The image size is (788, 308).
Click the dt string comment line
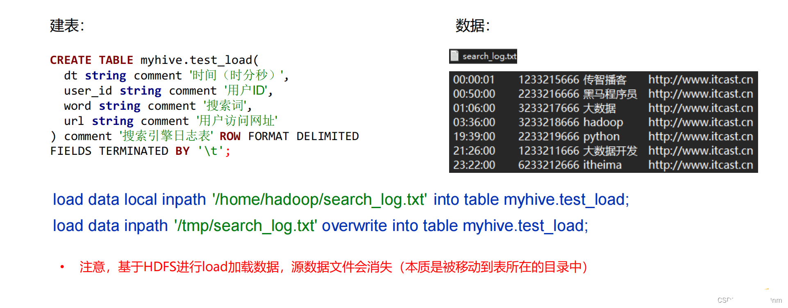(176, 75)
